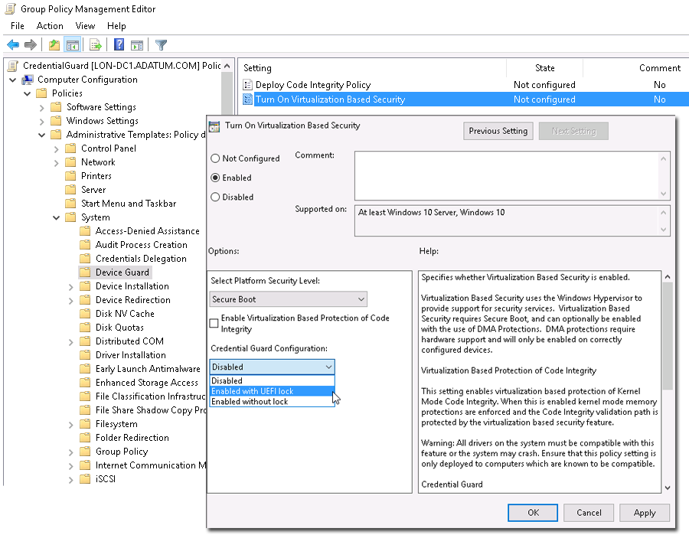689x535 pixels.
Task: Collapse the Computer Configuration tree node
Action: 13,80
